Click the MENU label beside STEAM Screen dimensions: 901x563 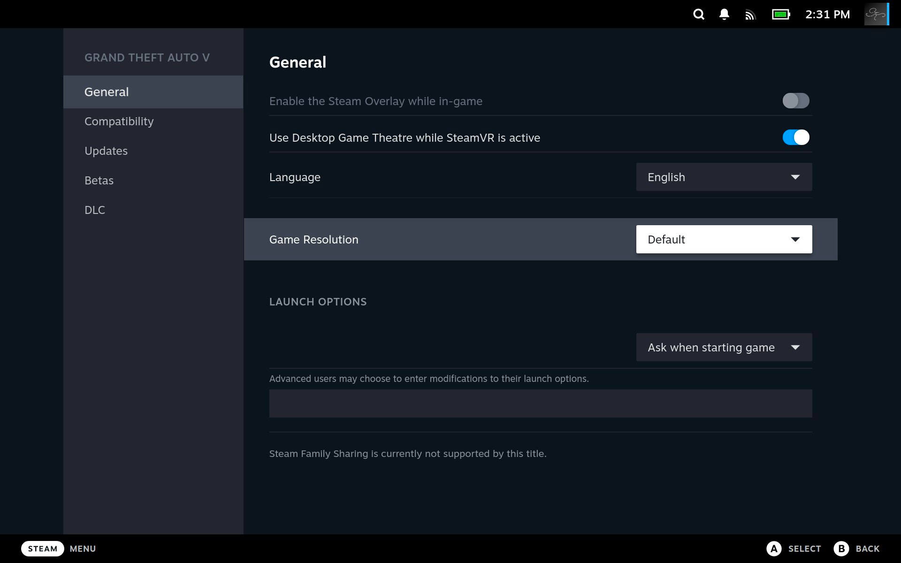(x=83, y=548)
